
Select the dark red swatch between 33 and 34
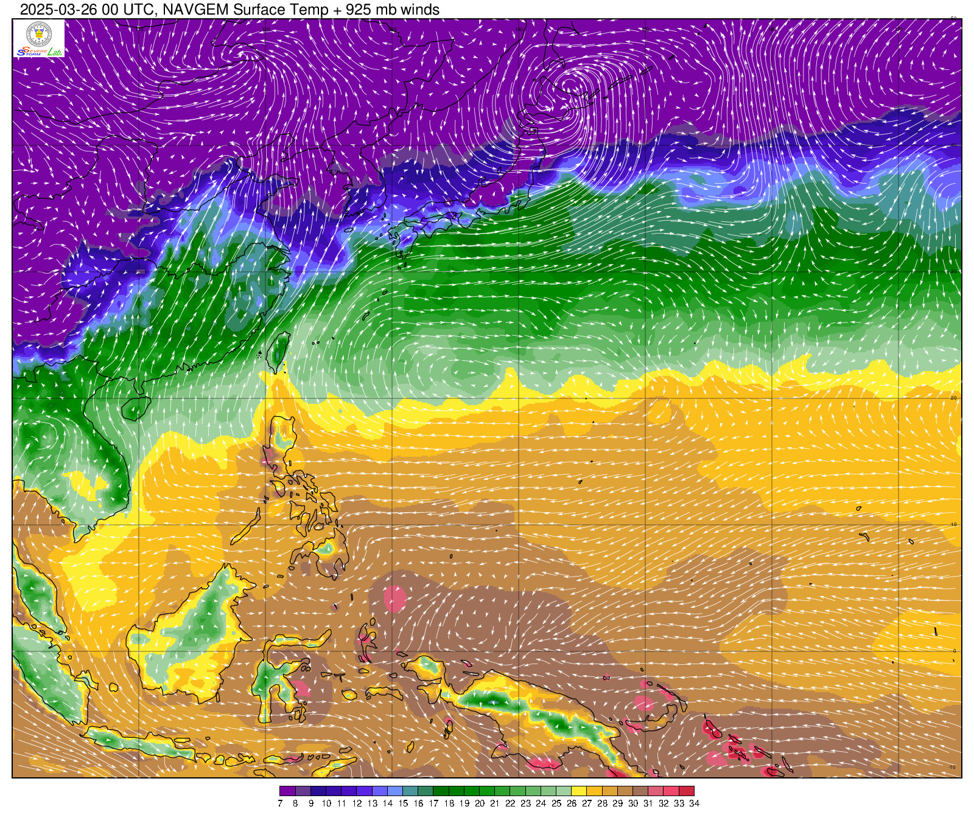(x=686, y=791)
